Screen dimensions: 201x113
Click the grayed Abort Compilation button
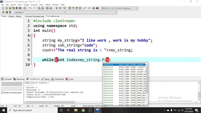tap(12, 84)
